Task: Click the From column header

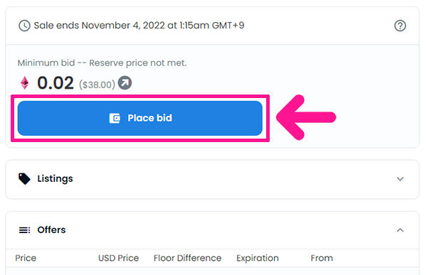Action: coord(322,258)
